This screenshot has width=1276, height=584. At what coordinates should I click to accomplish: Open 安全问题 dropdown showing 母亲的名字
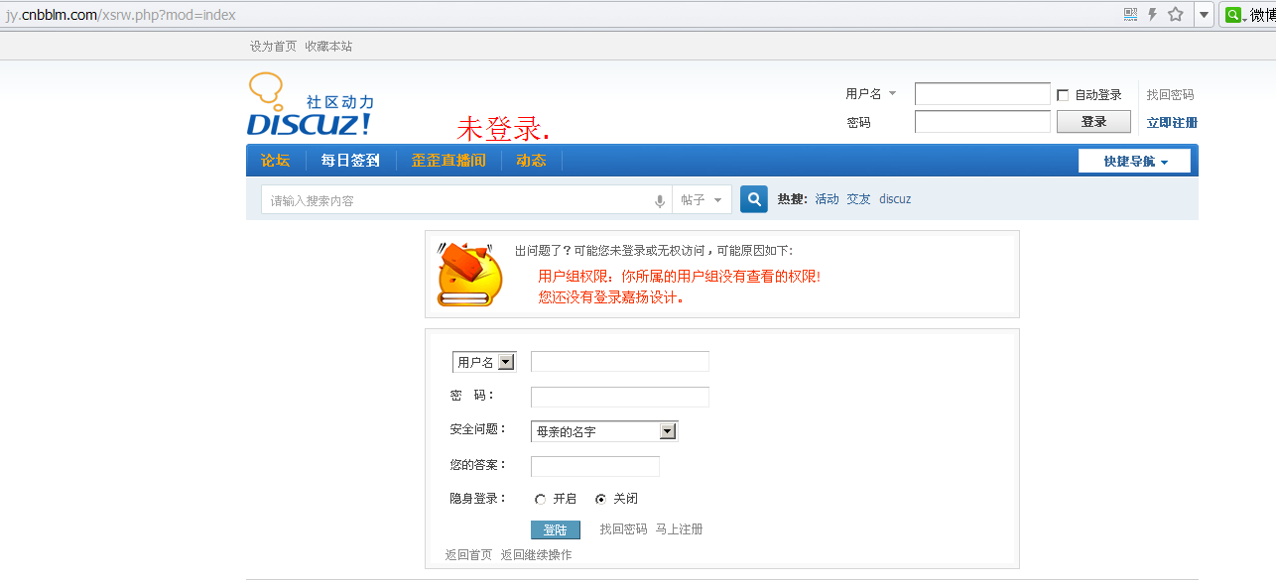tap(604, 431)
